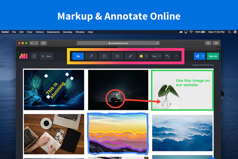Select the freehand pen tool

tap(130, 56)
